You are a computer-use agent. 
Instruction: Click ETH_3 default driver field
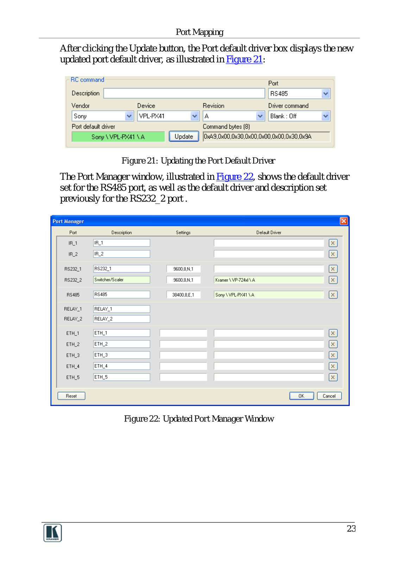[x=269, y=355]
